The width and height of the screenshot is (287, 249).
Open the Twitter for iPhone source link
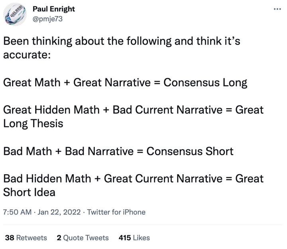pos(116,212)
